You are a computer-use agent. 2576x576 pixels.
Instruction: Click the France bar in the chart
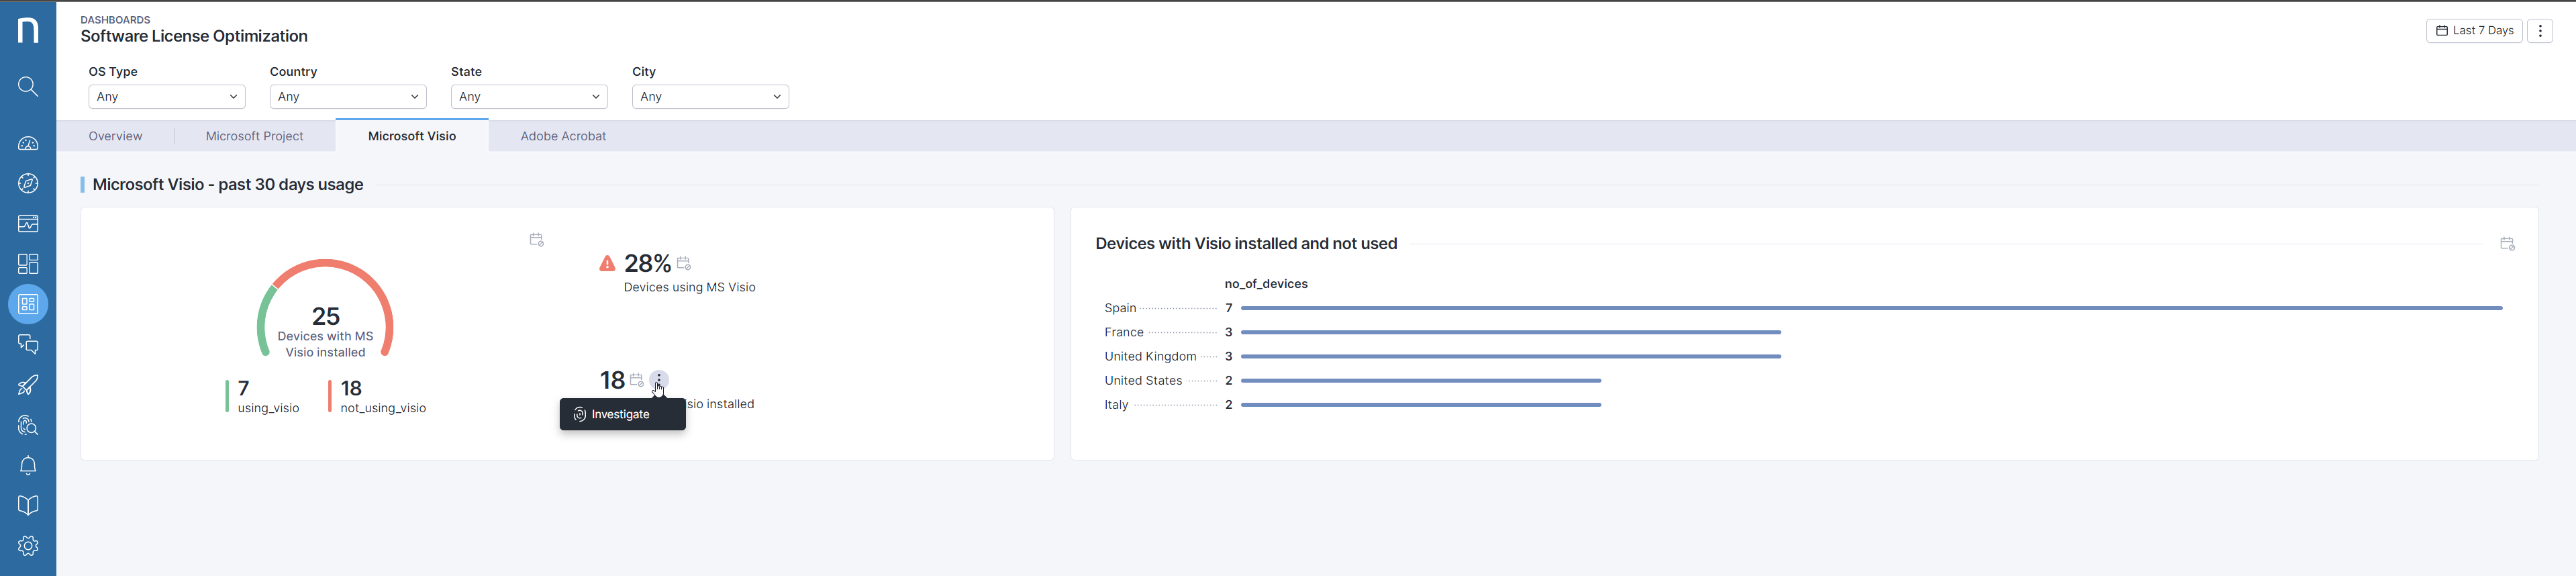tap(1511, 332)
